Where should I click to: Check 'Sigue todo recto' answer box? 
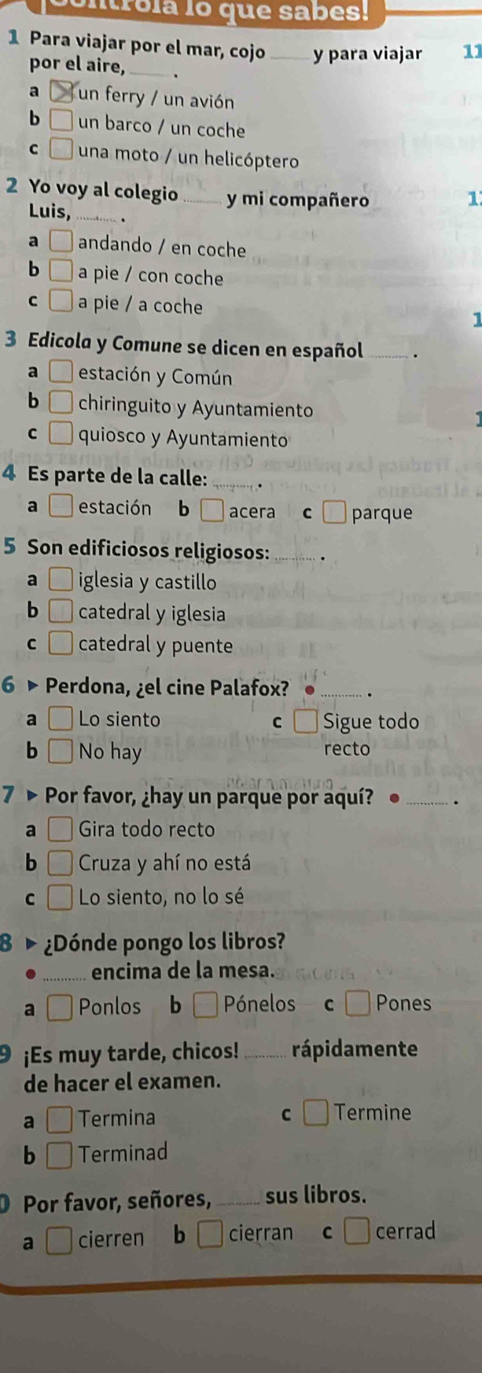pyautogui.click(x=306, y=722)
